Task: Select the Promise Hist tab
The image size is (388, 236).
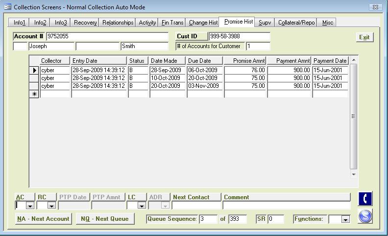Action: [x=238, y=22]
